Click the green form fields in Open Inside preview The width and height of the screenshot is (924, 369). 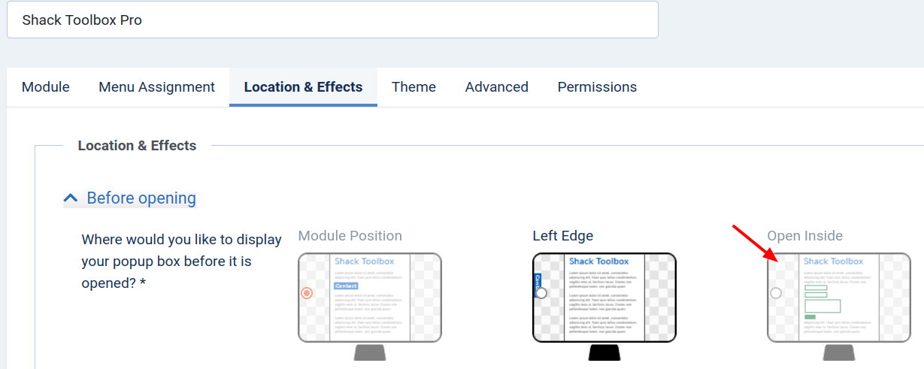click(x=822, y=301)
